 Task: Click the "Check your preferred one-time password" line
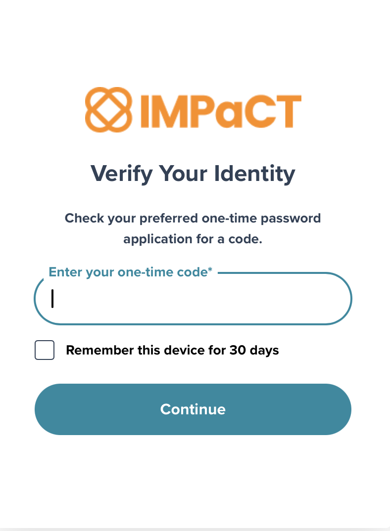193,219
